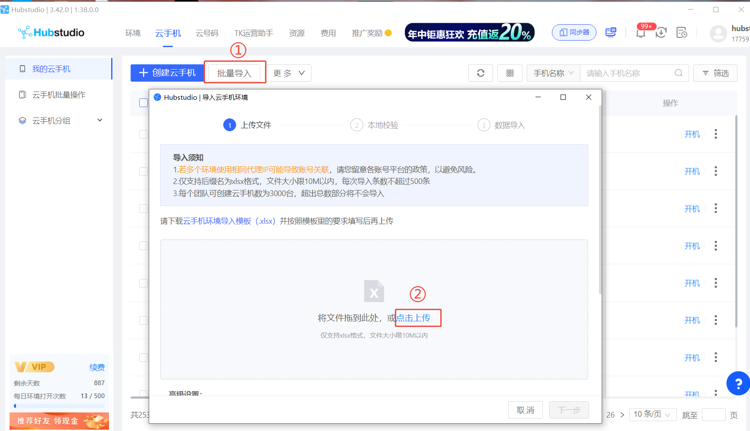Click the VIP badge icon
Screen dimensions: 750x431
(x=35, y=367)
